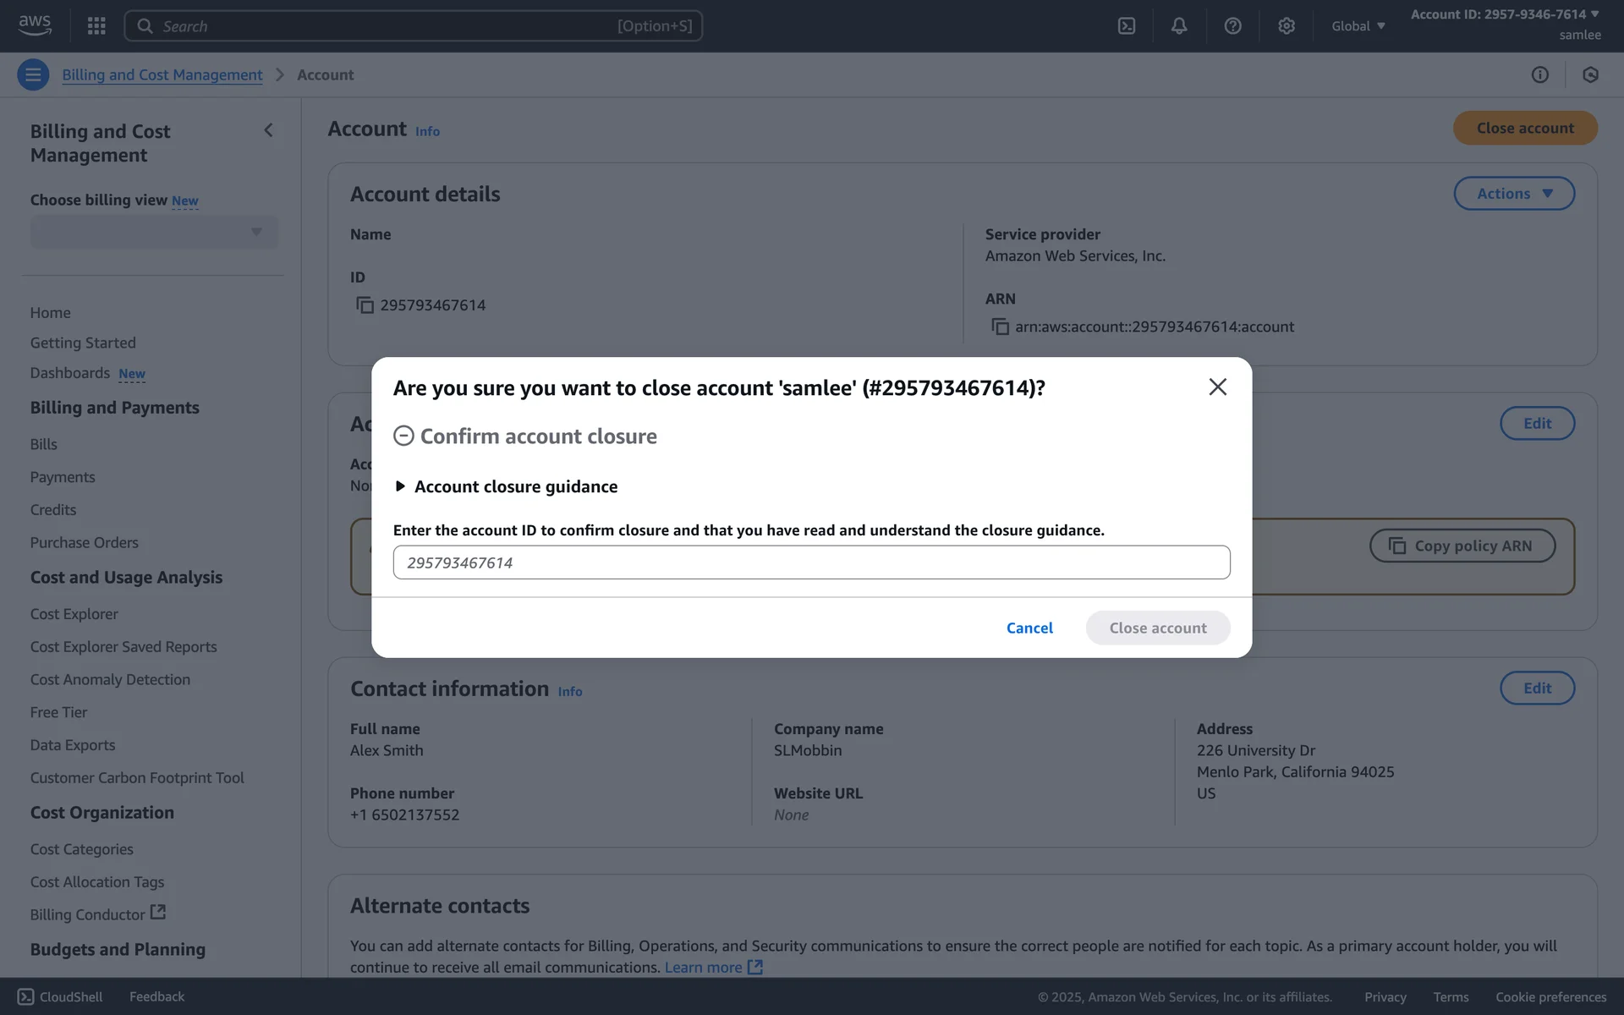Viewport: 1624px width, 1015px height.
Task: Copy the account ARN using copy icon
Action: (1000, 326)
